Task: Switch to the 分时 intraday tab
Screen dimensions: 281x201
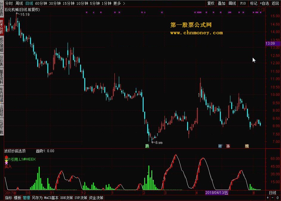Action: [9, 3]
